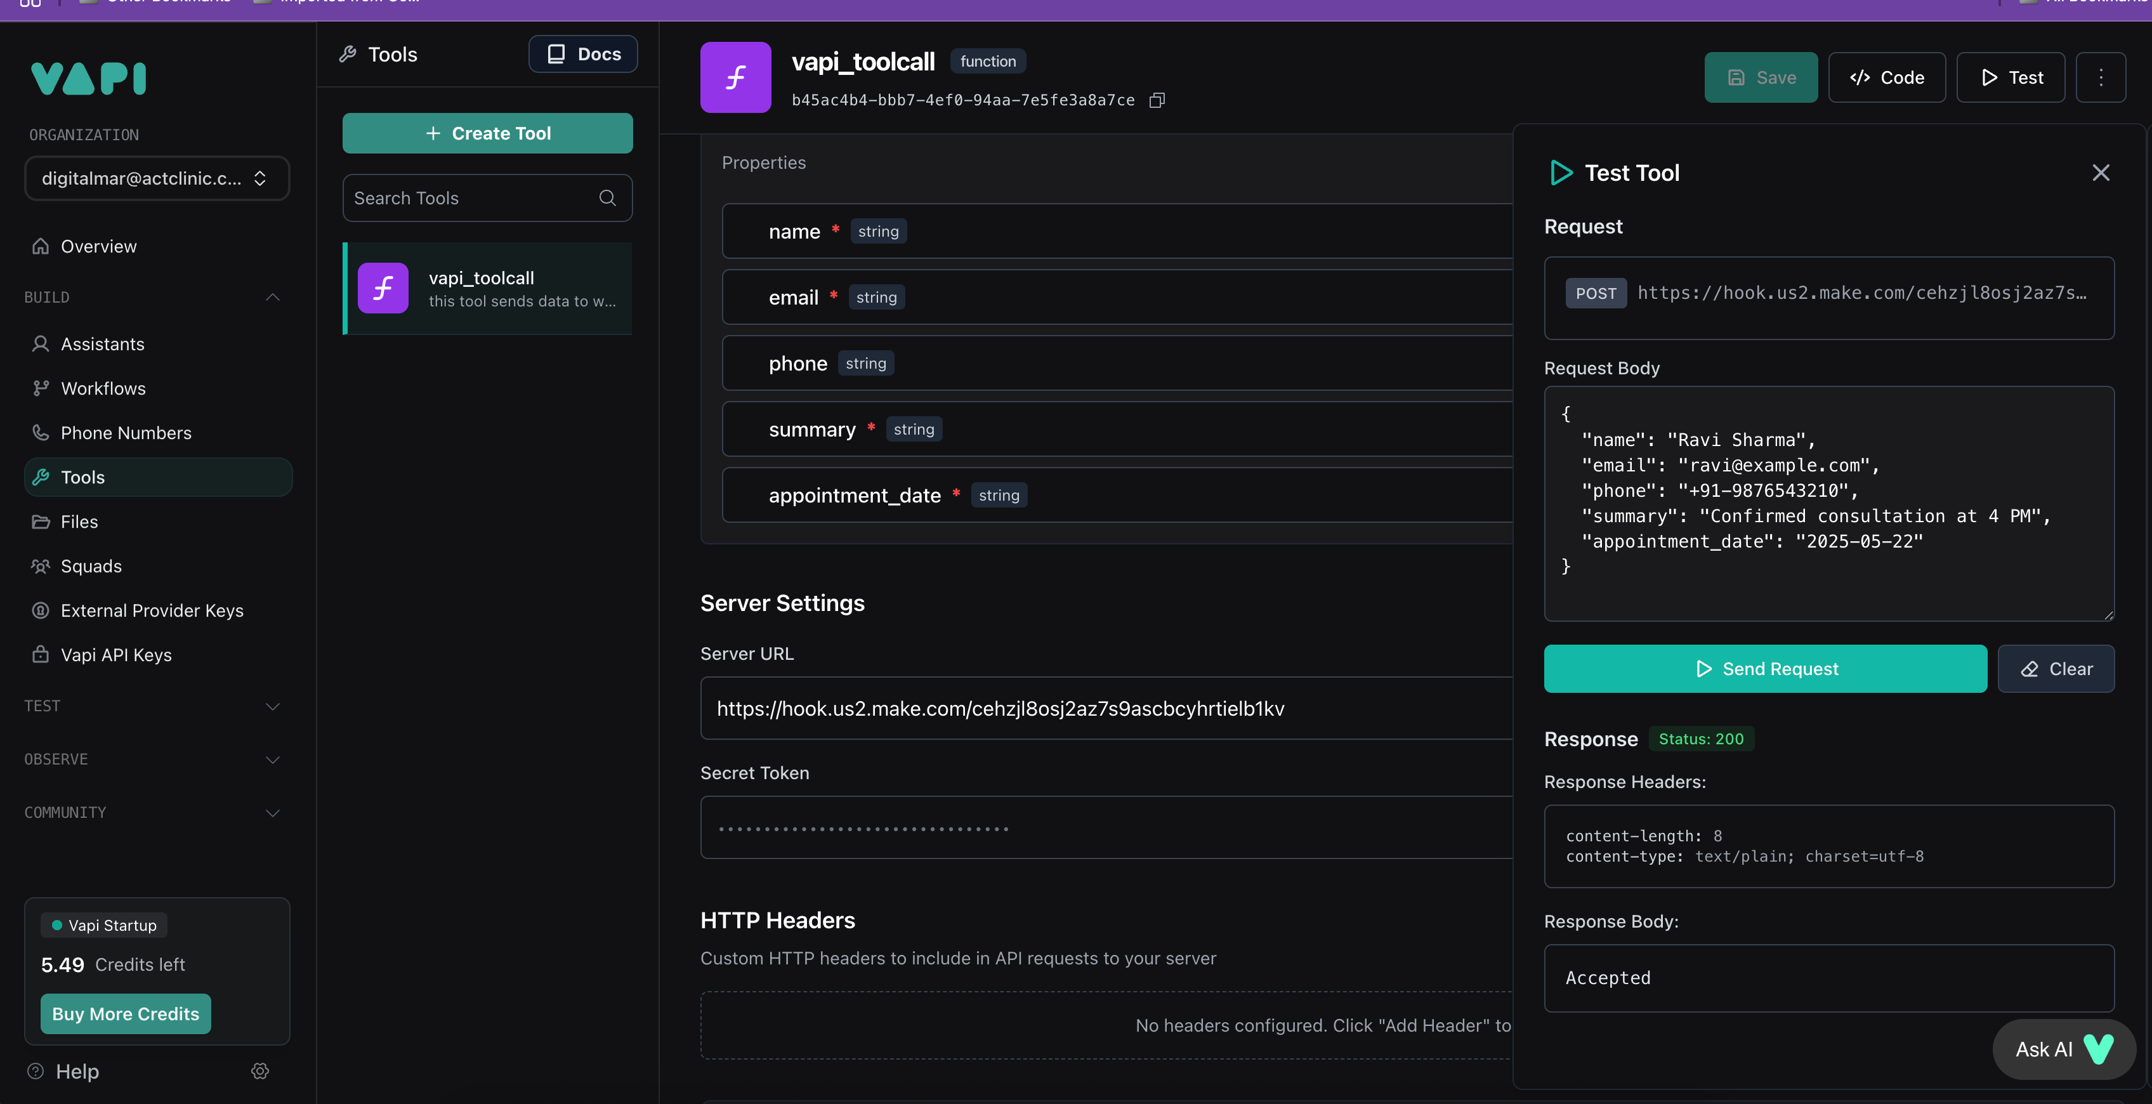Focus the Search Tools field
Viewport: 2152px width, 1104px height.
click(x=488, y=198)
